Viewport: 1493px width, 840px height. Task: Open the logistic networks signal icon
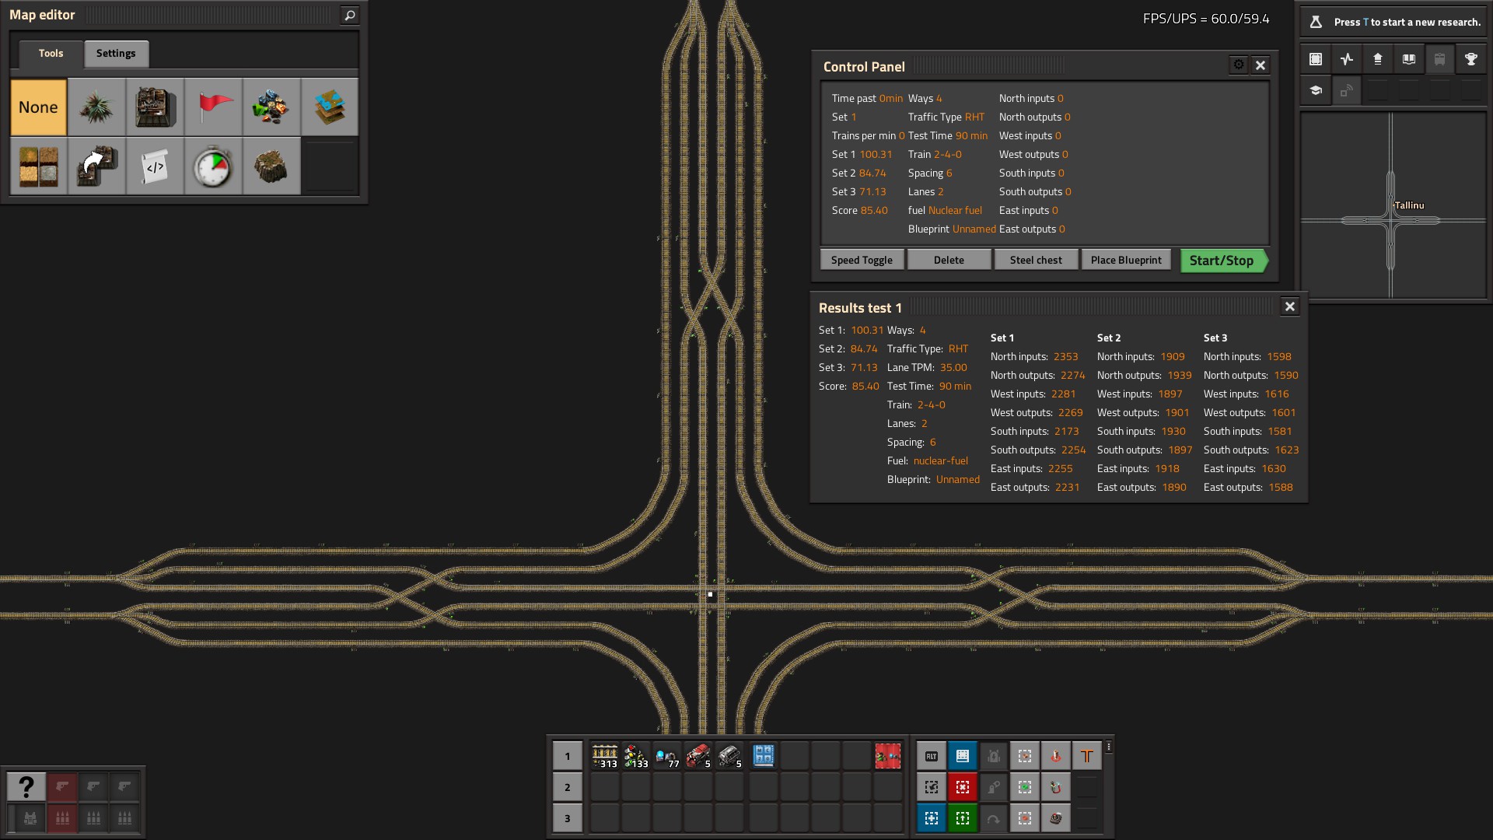click(1347, 90)
